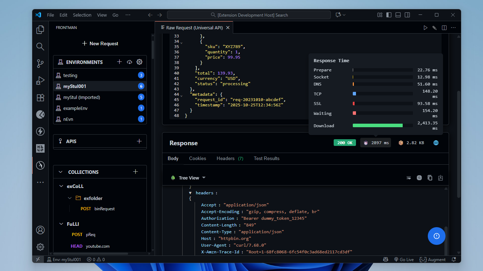Toggle word wrap in response body
This screenshot has width=483, height=271.
[409, 178]
